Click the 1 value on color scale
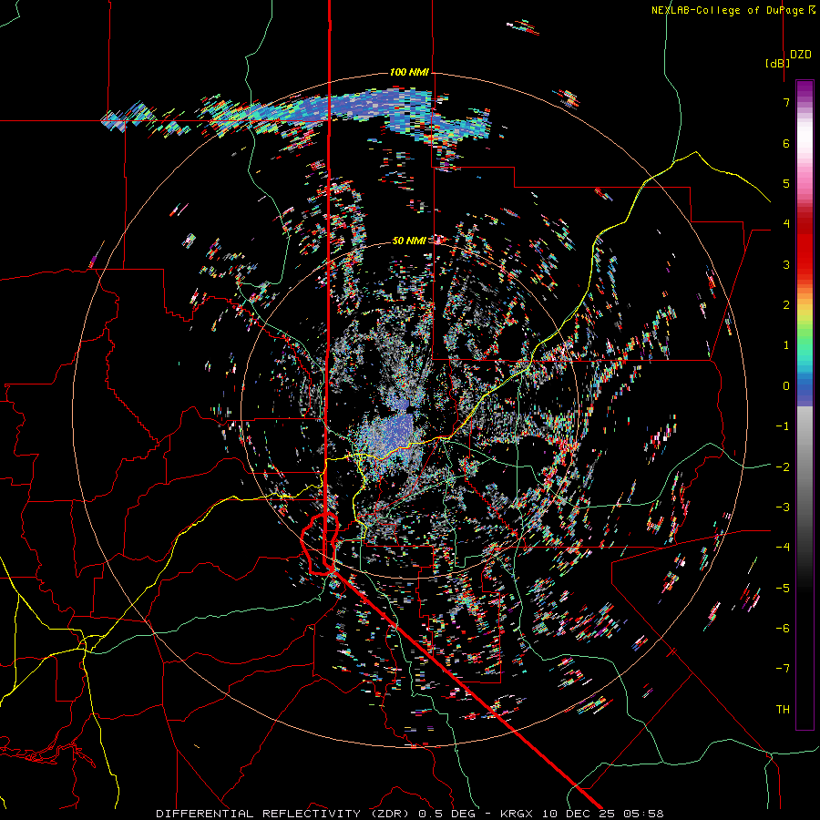The width and height of the screenshot is (820, 820). (786, 345)
